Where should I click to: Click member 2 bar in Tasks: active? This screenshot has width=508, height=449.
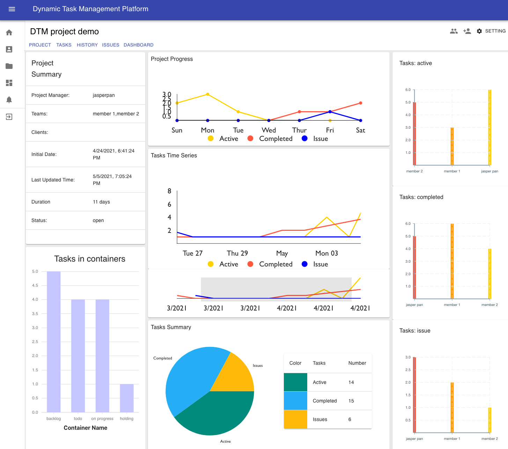pyautogui.click(x=414, y=134)
